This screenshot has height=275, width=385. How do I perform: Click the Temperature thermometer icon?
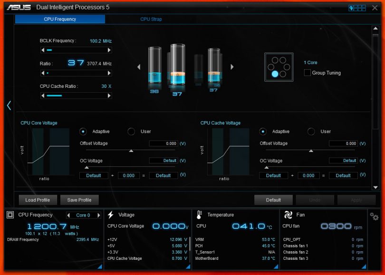pos(199,215)
